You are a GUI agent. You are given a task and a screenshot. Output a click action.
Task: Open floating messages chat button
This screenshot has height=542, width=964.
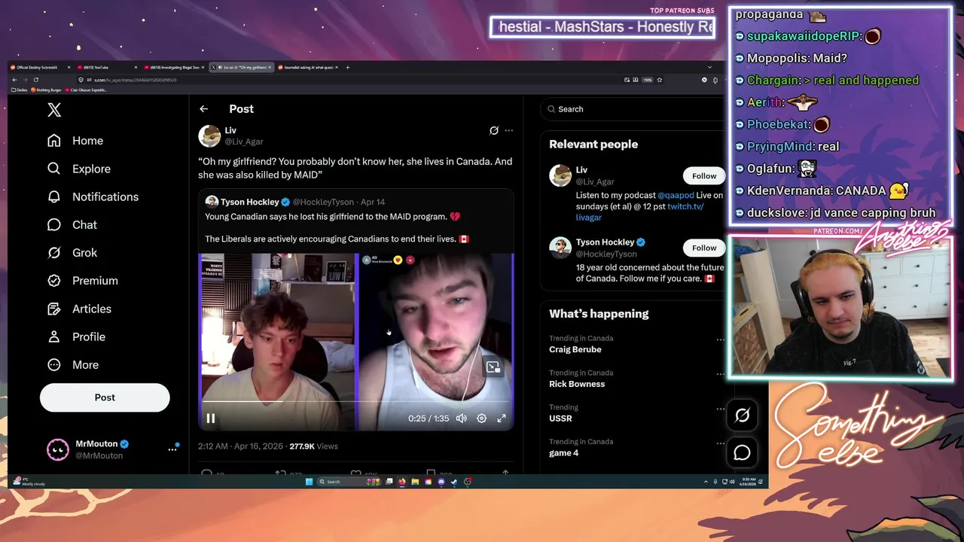pos(742,452)
